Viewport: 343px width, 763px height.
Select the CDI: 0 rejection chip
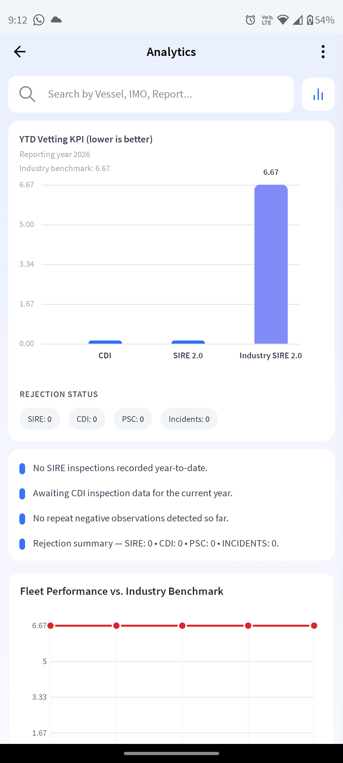(x=87, y=419)
